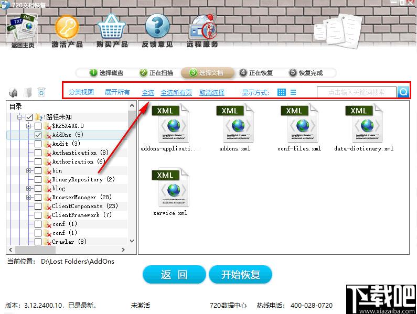Collapse the !路径未知 root node

(20, 117)
